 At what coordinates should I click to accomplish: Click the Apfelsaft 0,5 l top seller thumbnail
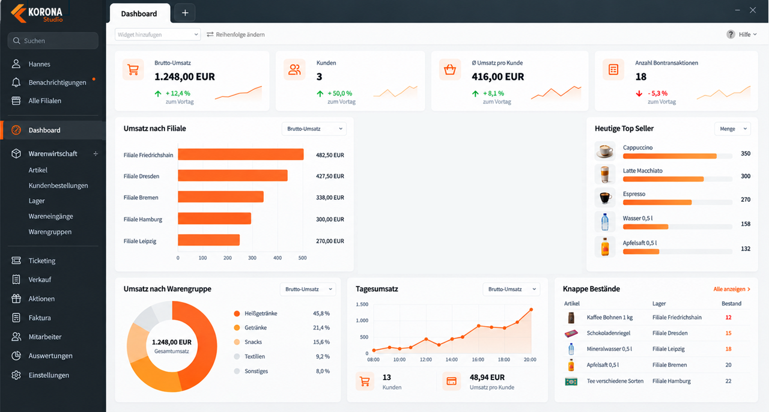click(x=605, y=246)
